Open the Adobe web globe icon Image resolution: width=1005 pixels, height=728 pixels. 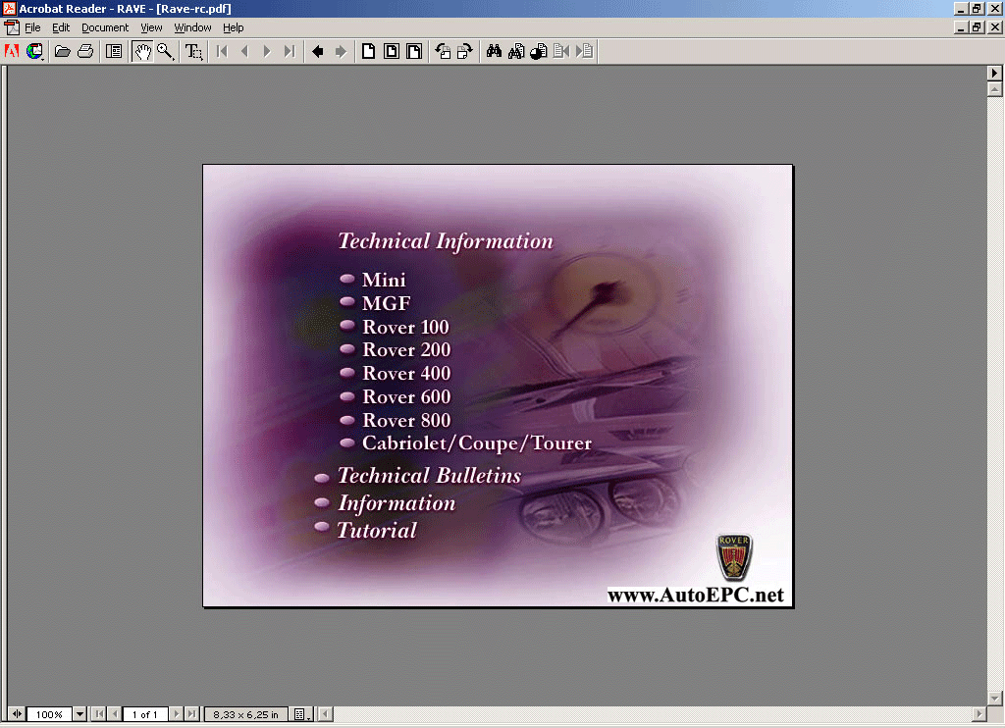[34, 51]
